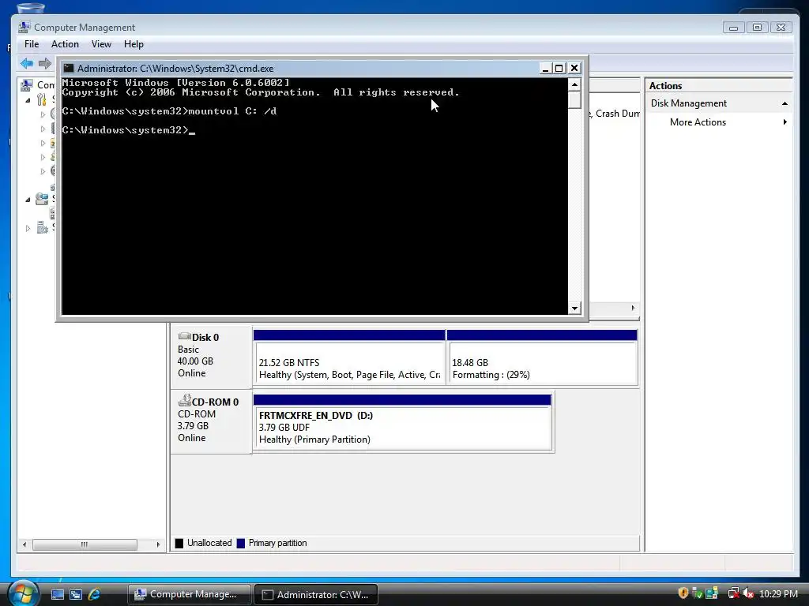Click More Actions in Actions pane

coord(698,122)
